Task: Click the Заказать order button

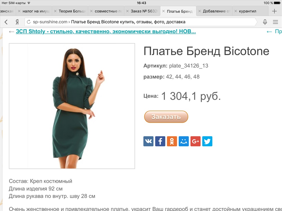Action: coord(166,117)
